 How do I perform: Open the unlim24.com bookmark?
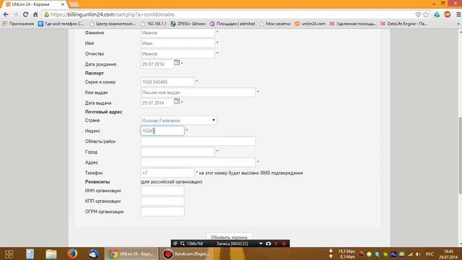(x=310, y=24)
